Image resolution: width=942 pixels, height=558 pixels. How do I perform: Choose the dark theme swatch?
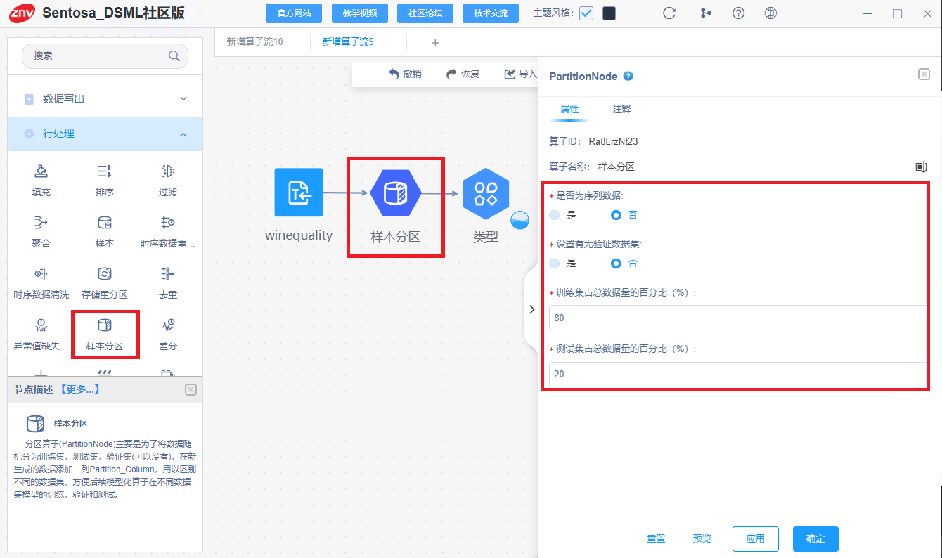609,13
